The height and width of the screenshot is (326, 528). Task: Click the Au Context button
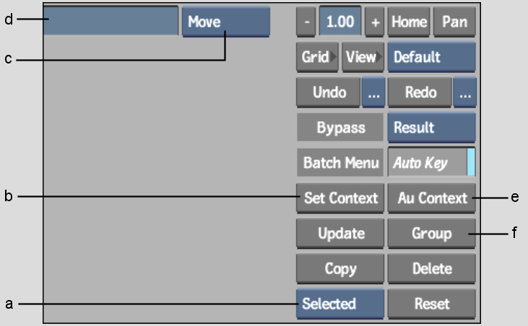tap(432, 198)
